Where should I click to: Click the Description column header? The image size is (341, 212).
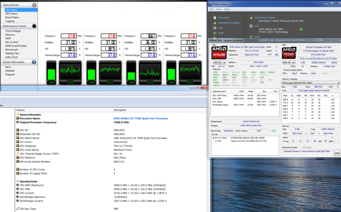(x=160, y=110)
